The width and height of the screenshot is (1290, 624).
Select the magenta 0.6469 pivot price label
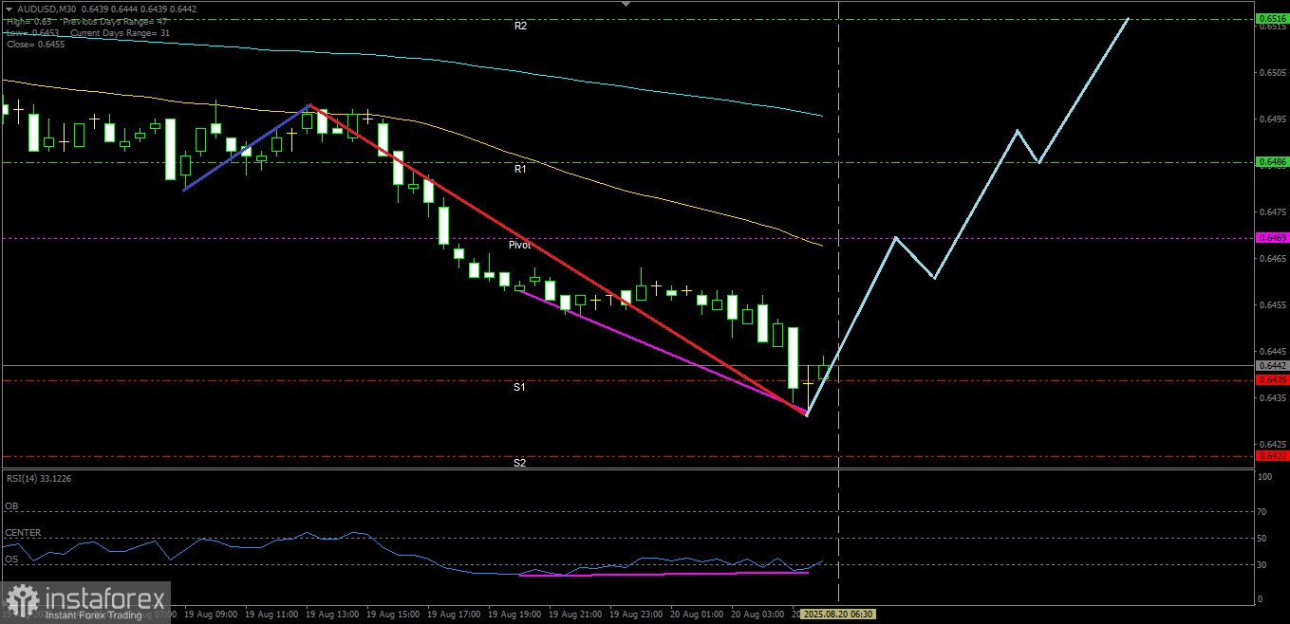point(1272,238)
